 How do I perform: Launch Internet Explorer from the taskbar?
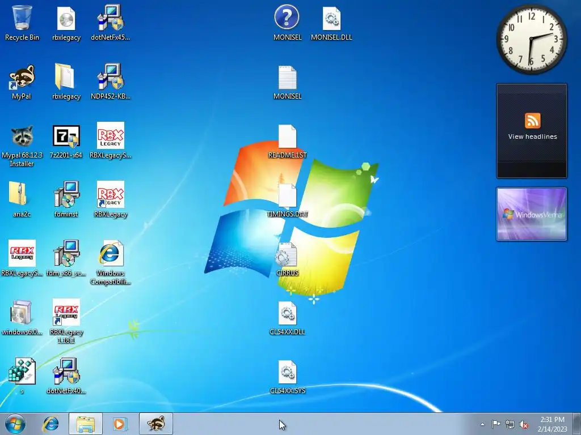pyautogui.click(x=50, y=424)
